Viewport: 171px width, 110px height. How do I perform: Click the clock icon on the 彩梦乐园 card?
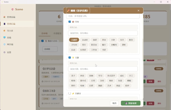[42, 81]
